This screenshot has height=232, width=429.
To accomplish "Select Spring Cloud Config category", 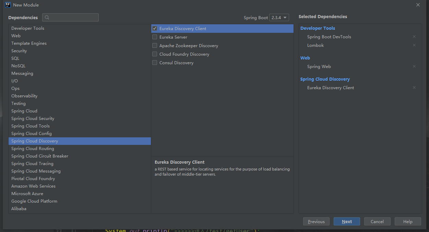I will (80, 134).
